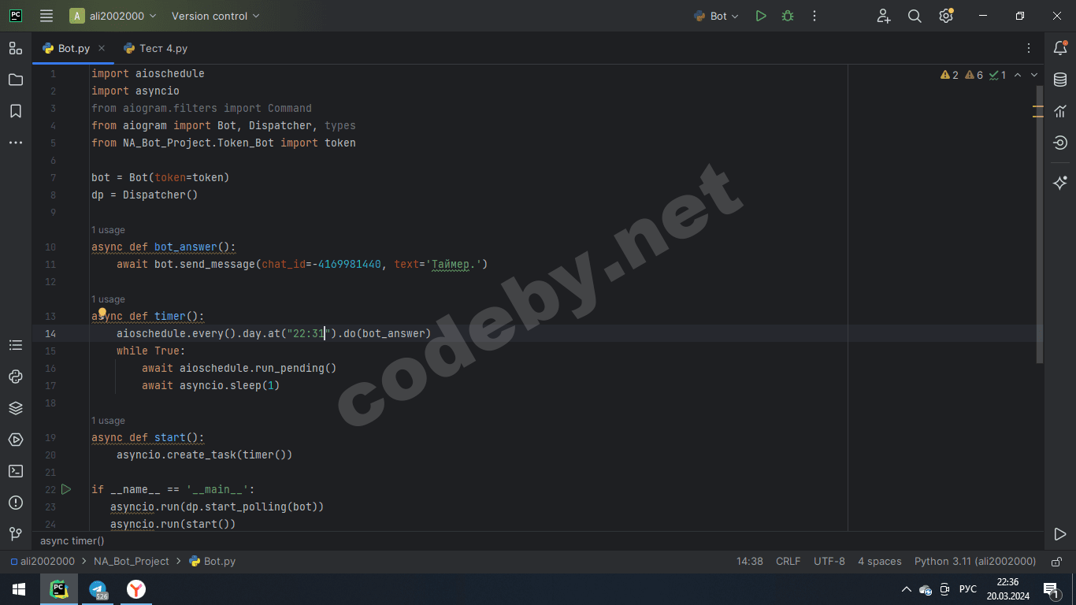Open the project structure tool window
1076x605 pixels.
[x=16, y=48]
